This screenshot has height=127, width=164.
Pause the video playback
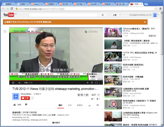(13, 83)
